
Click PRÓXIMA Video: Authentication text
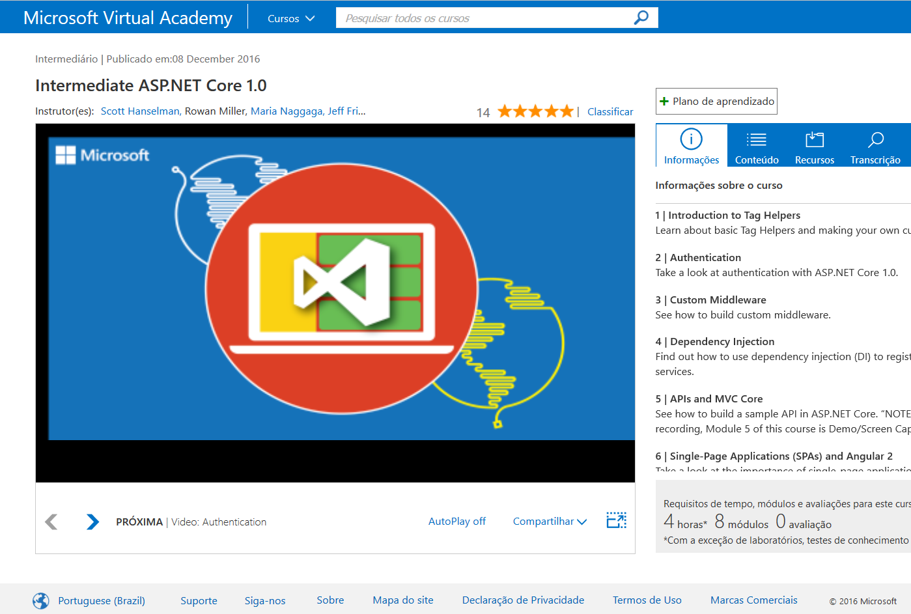pyautogui.click(x=191, y=522)
